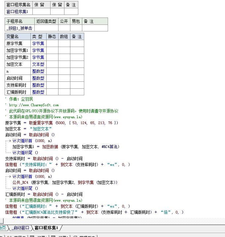Click the 取重复字节集 command

tap(41, 123)
